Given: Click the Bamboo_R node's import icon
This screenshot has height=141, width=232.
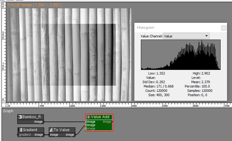Looking at the screenshot, I should click(20, 117).
